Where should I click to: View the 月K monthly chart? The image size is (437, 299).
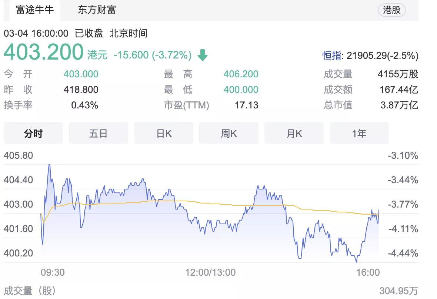click(x=294, y=133)
